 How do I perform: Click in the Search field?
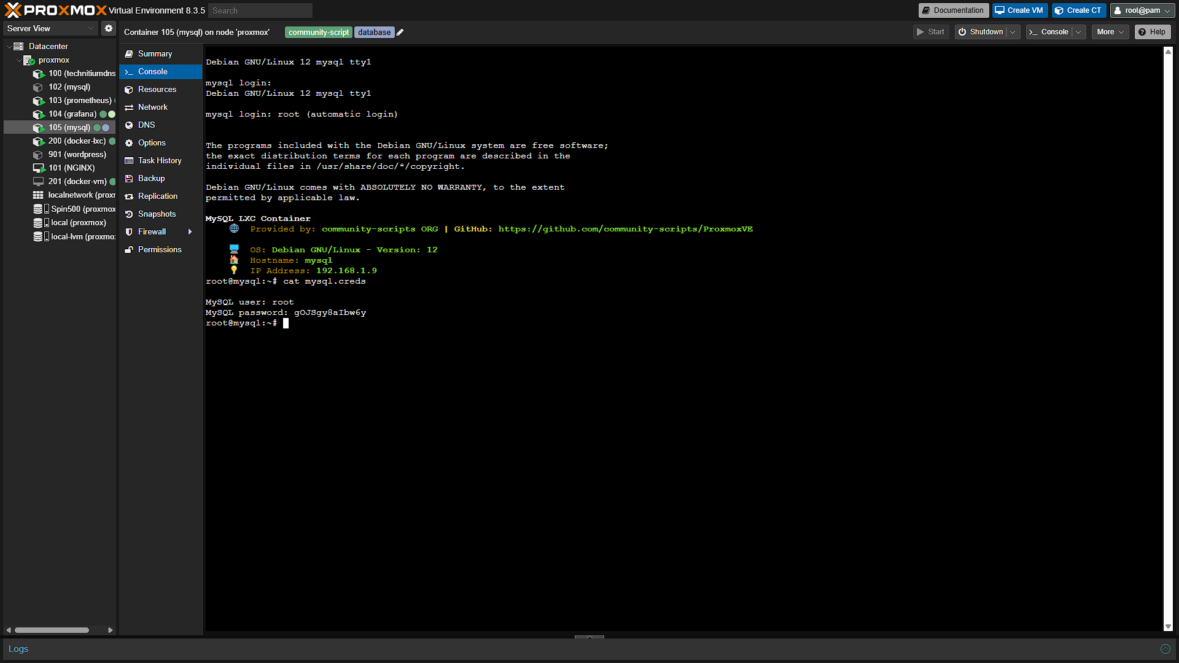260,10
